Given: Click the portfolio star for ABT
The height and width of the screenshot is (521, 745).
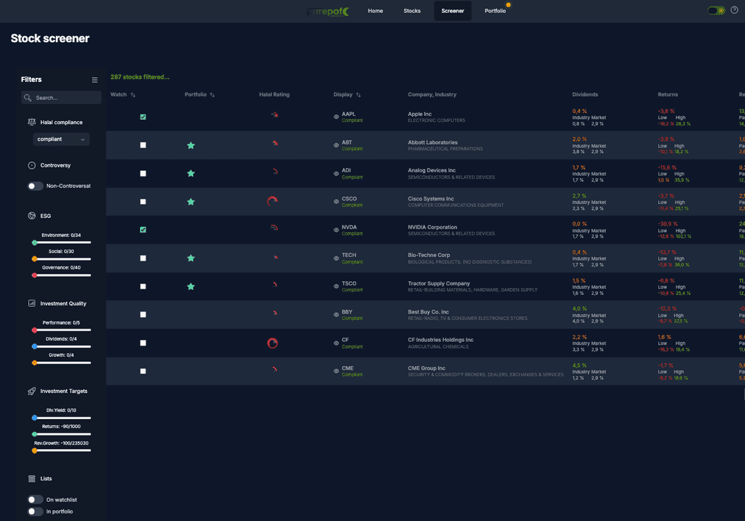Looking at the screenshot, I should [x=191, y=145].
